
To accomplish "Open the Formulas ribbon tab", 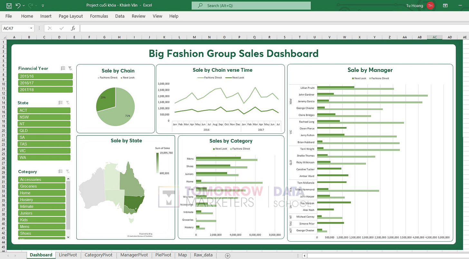I will (99, 16).
